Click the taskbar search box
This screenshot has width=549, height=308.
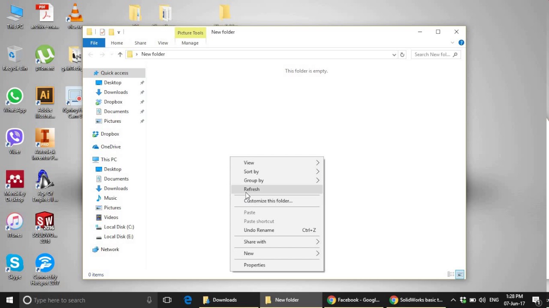click(88, 300)
